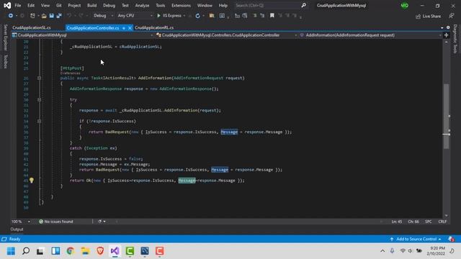Image resolution: width=461 pixels, height=259 pixels.
Task: Click the split editor icon at top of scrollbar
Action: pos(447,35)
